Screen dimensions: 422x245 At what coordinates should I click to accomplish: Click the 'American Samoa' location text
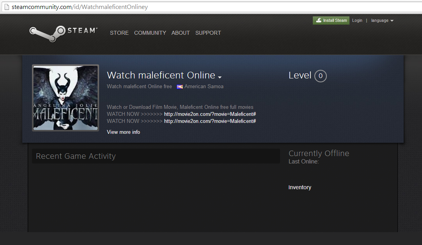[x=204, y=87]
